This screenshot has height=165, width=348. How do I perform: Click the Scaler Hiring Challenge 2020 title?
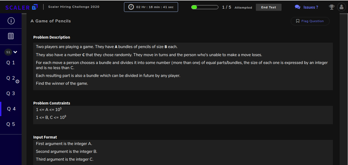74,7
